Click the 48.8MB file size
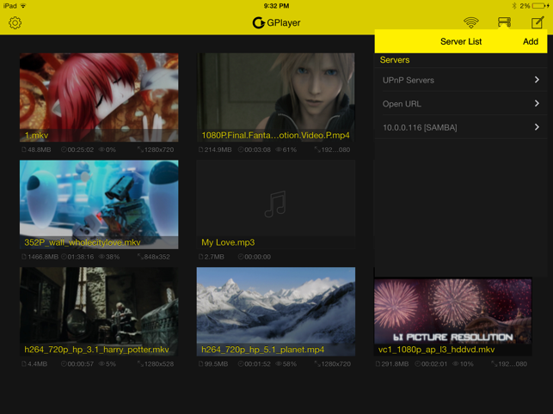The width and height of the screenshot is (553, 414). [40, 149]
